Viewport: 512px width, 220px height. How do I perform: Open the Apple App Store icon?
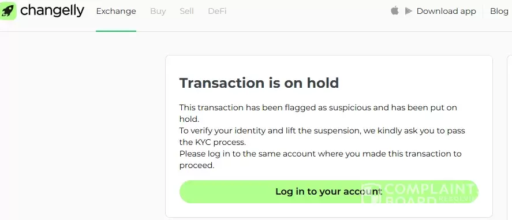pos(395,11)
